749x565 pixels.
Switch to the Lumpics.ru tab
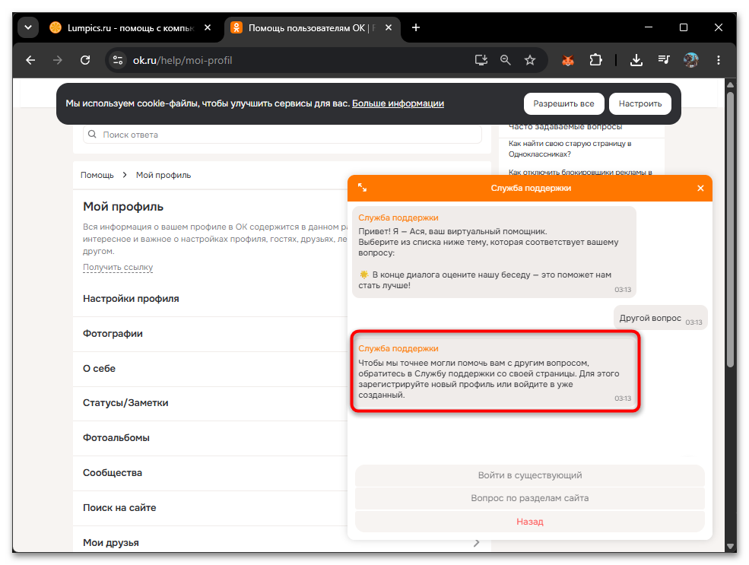pos(130,27)
